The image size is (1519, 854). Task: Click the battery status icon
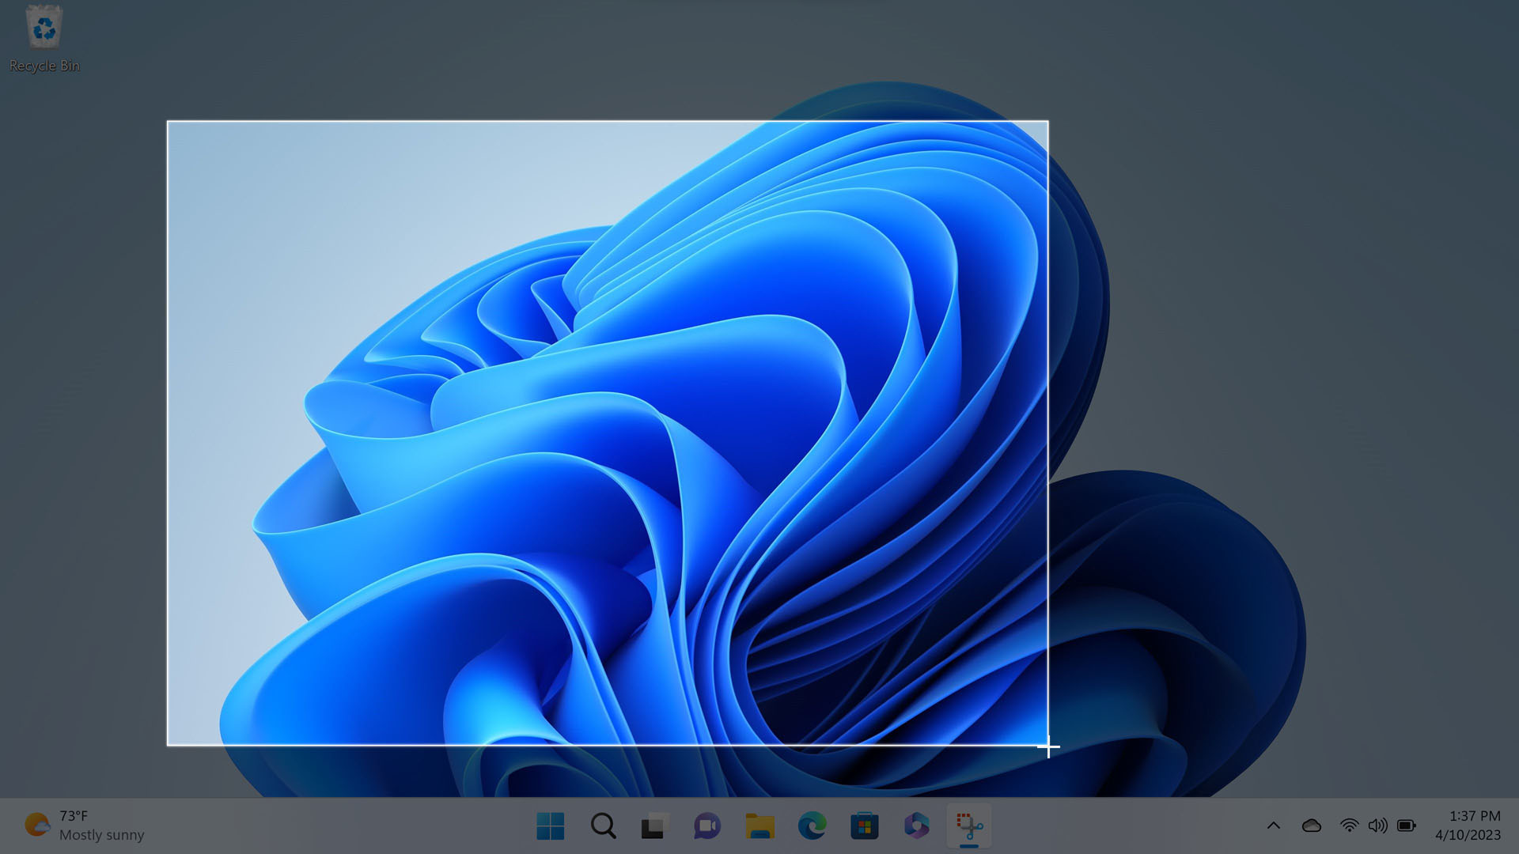coord(1407,826)
